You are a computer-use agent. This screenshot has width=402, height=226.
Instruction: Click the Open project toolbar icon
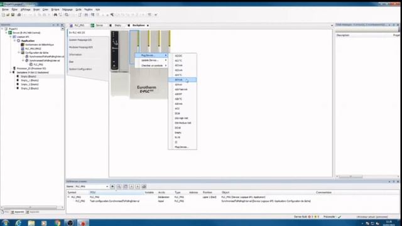(8, 15)
